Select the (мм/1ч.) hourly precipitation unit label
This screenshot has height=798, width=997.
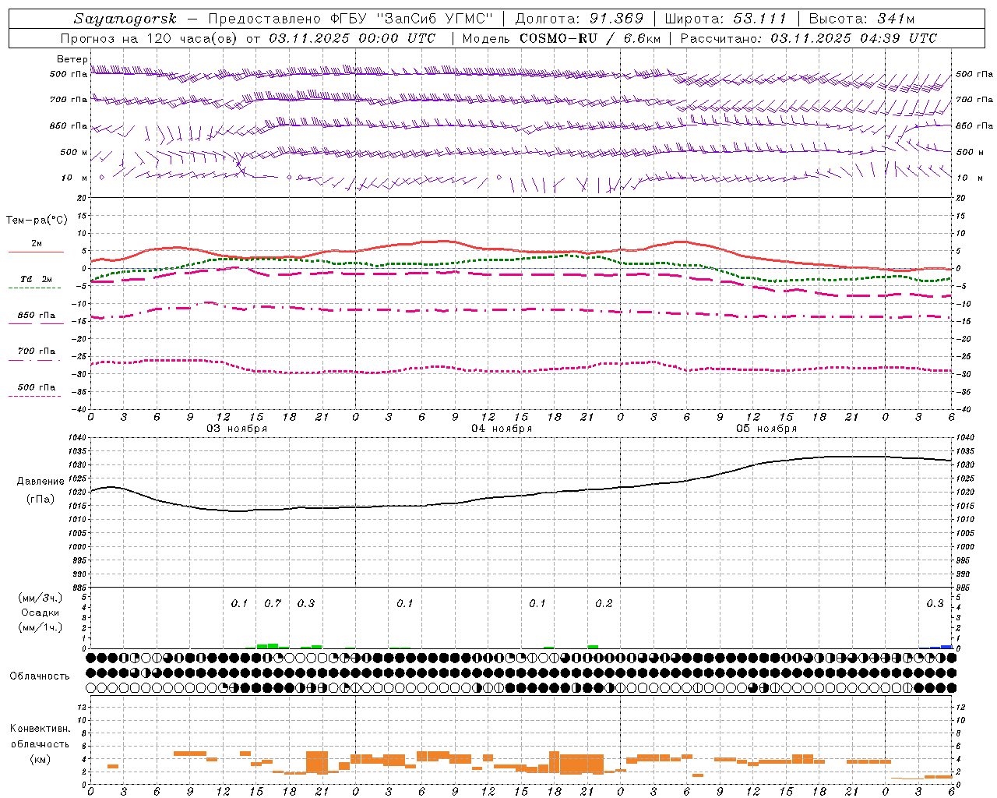click(41, 627)
